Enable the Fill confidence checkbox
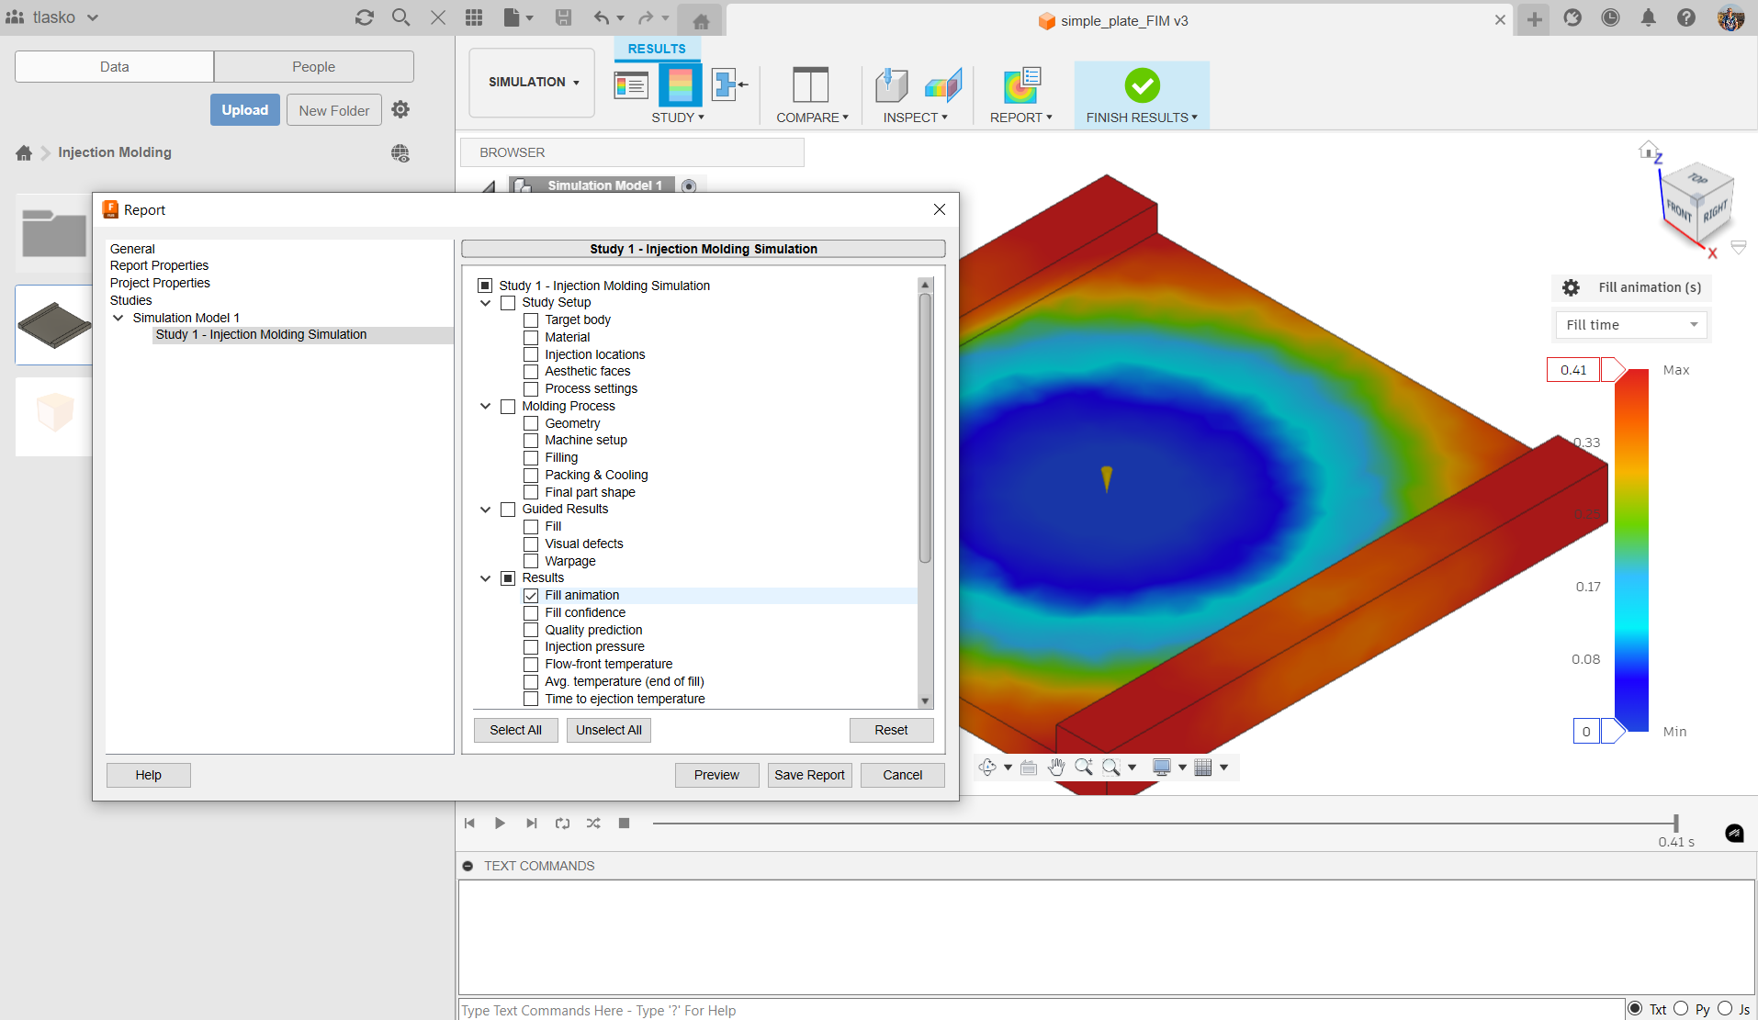Screen dimensions: 1758x1020 point(531,612)
